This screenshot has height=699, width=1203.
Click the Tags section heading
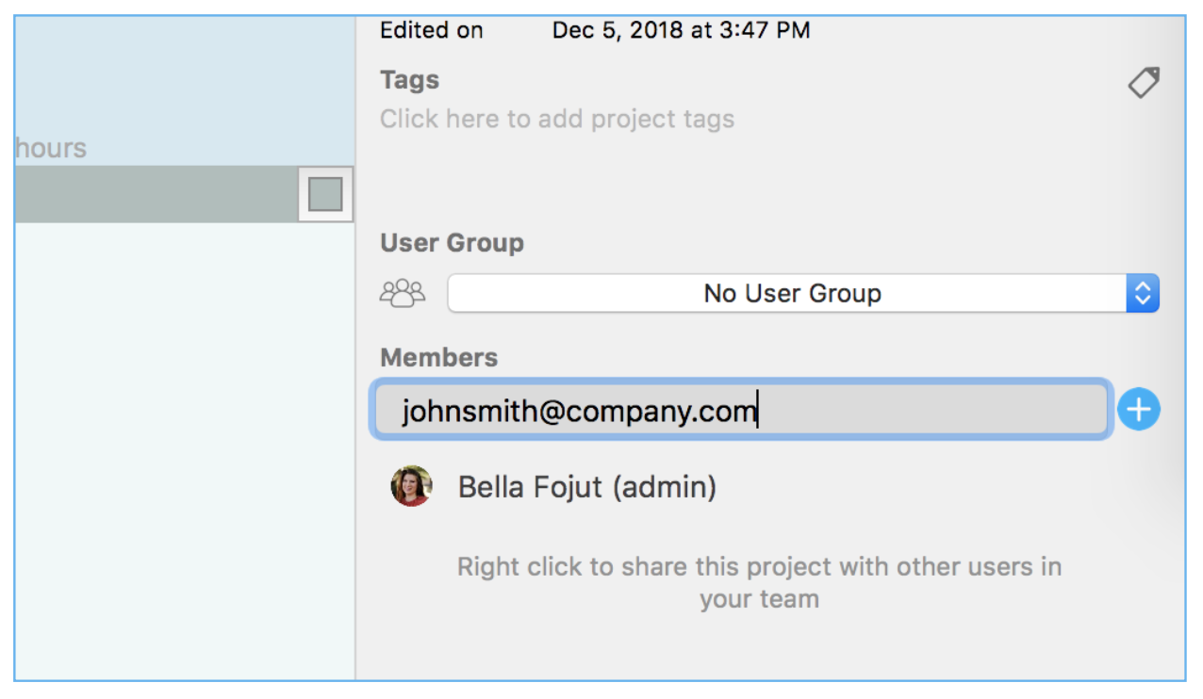pos(410,81)
